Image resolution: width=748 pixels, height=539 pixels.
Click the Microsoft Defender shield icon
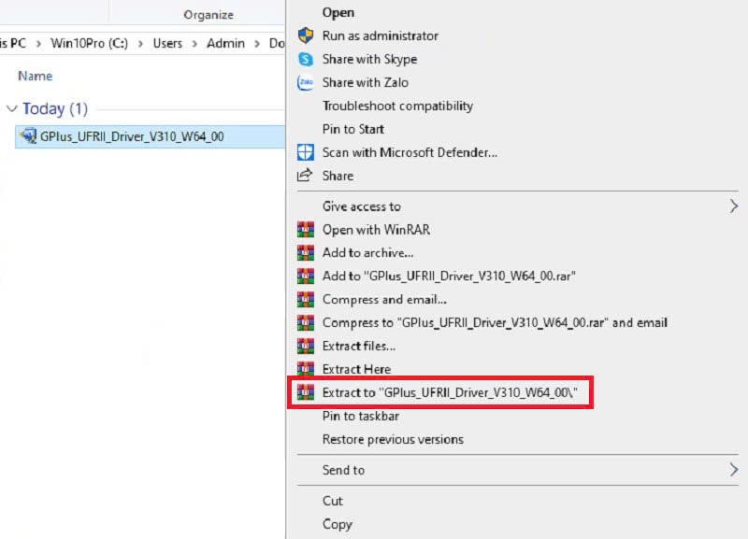click(304, 152)
